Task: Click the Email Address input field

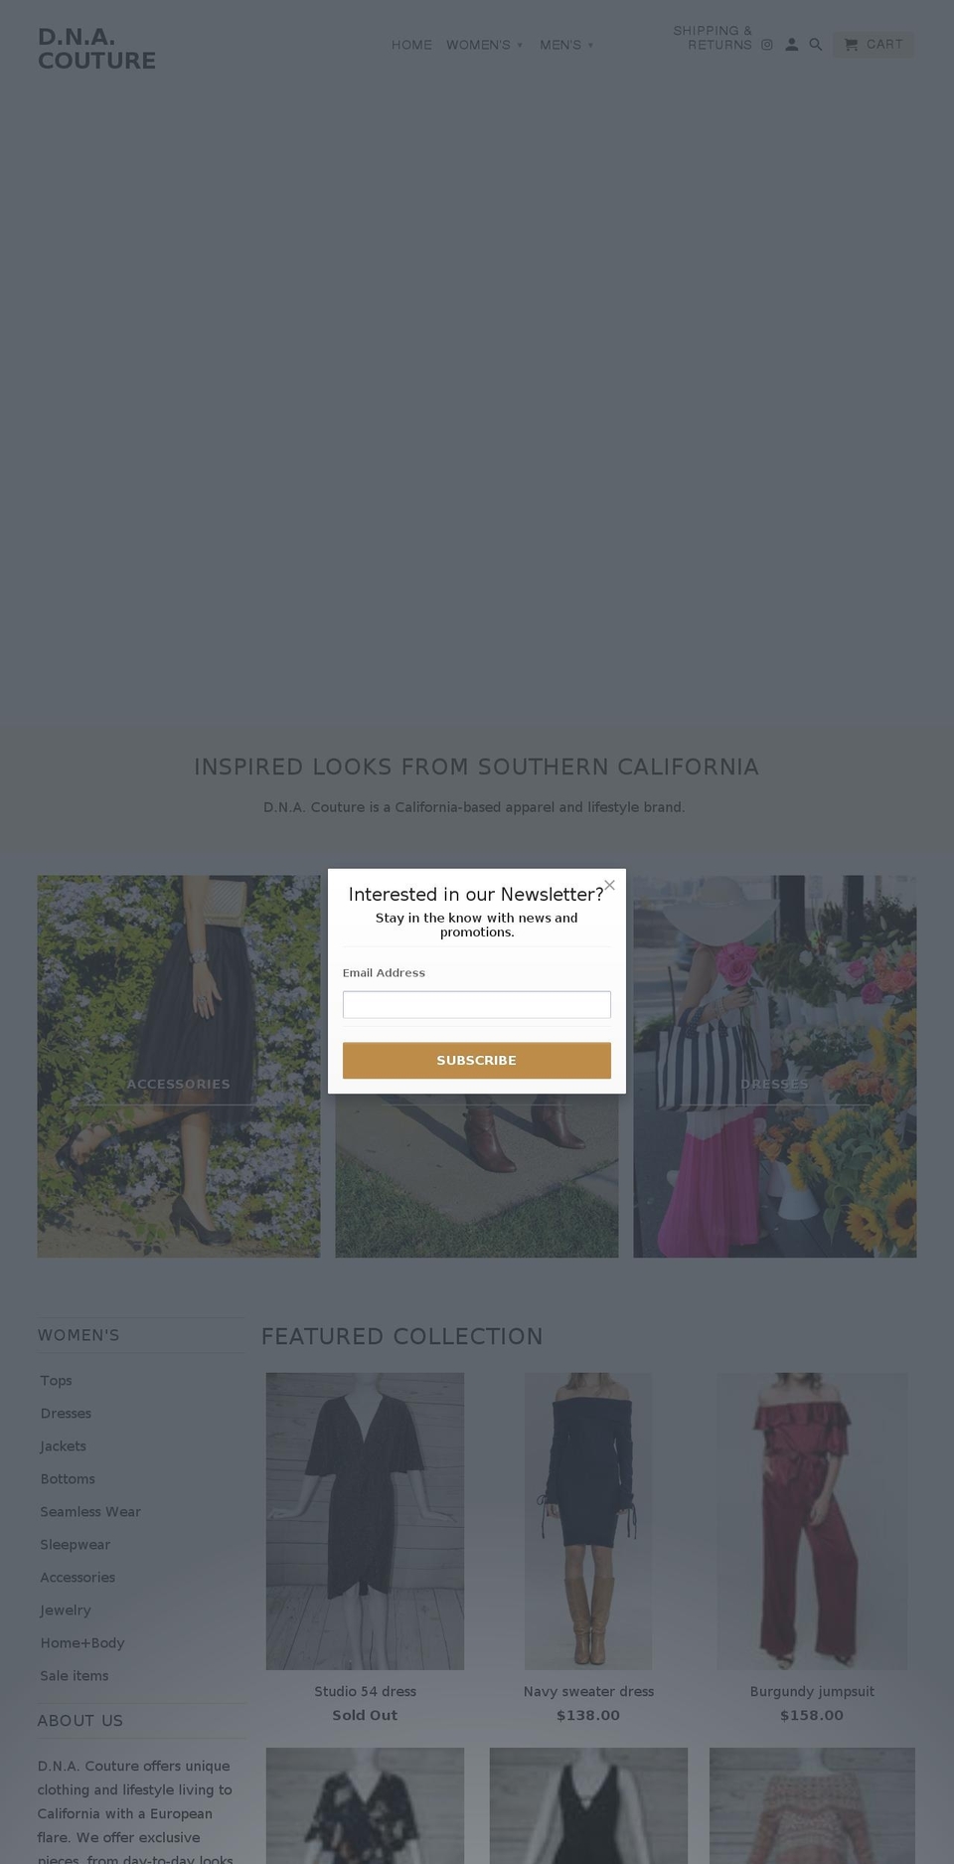Action: (476, 1004)
